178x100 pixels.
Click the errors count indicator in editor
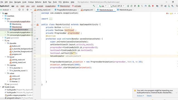[x=168, y=13]
